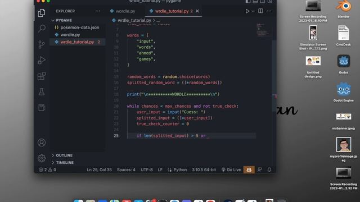Open Explorer views and more actions ellipsis
This screenshot has width=360, height=202.
coord(98,11)
